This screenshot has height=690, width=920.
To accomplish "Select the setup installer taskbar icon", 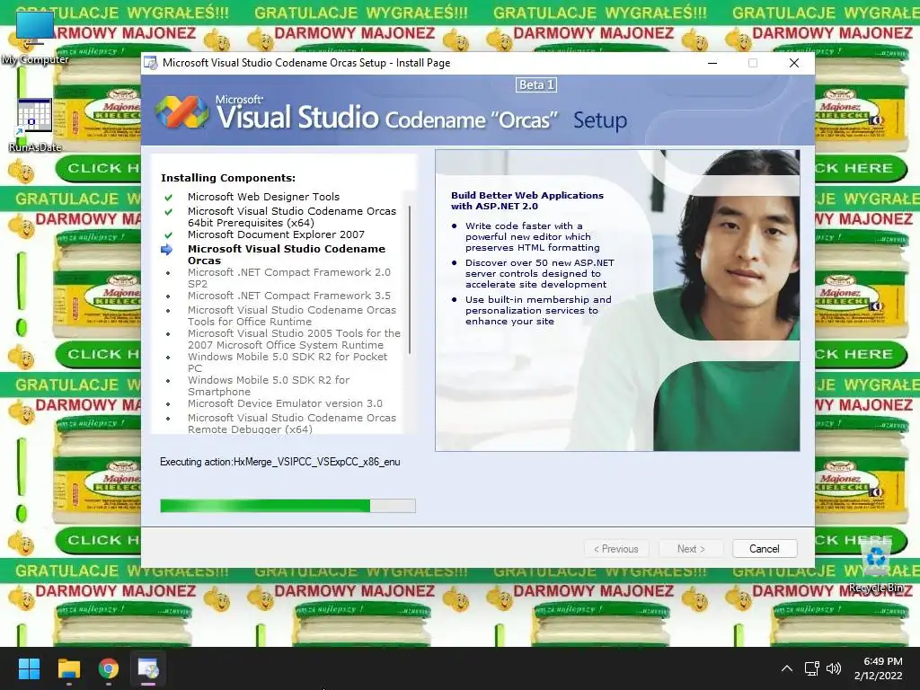I will pyautogui.click(x=148, y=668).
